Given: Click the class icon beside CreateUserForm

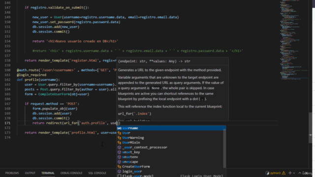Looking at the screenshot, I should pyautogui.click(x=119, y=167).
